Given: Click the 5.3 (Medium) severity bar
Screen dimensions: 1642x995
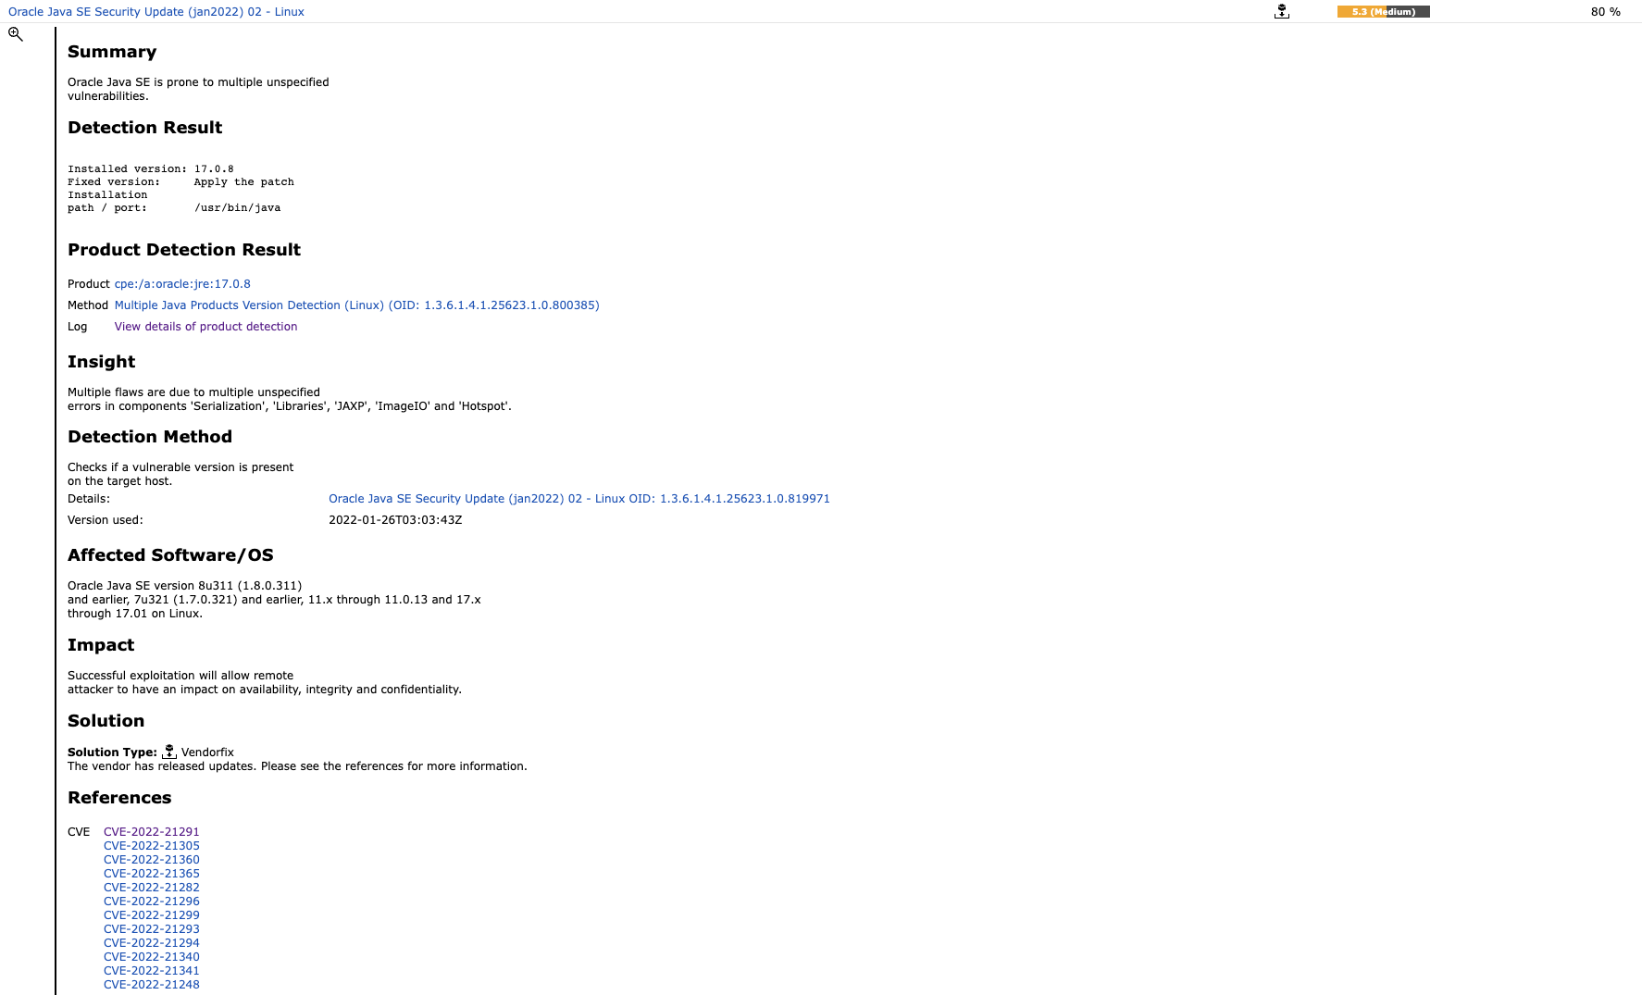Looking at the screenshot, I should 1383,12.
